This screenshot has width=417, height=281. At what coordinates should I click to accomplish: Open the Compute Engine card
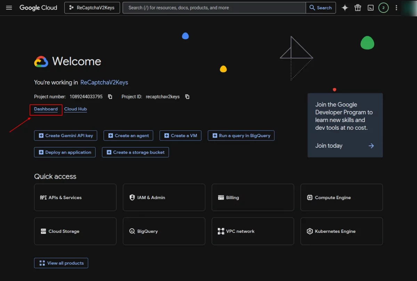(342, 197)
